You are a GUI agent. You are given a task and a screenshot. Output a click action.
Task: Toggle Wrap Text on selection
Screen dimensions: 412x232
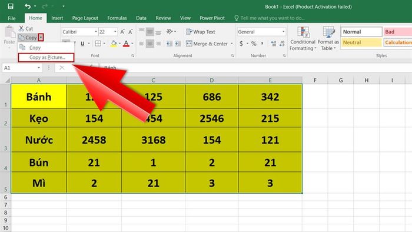coord(201,32)
